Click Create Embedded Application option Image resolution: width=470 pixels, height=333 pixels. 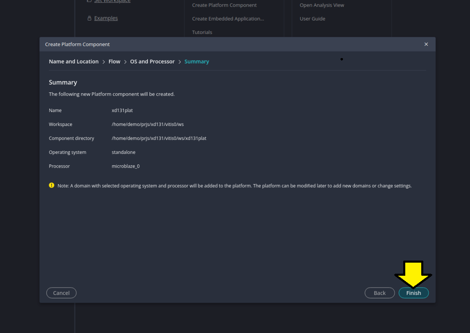228,18
